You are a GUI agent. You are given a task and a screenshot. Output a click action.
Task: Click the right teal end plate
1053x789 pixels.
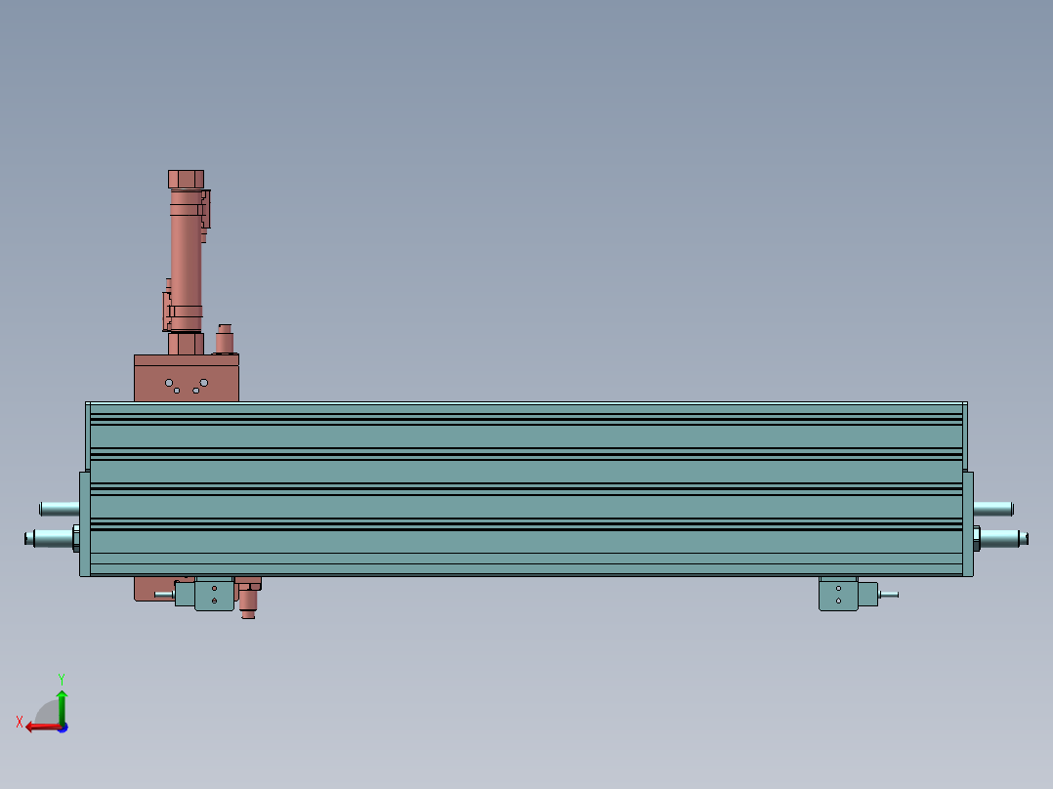pyautogui.click(x=967, y=523)
